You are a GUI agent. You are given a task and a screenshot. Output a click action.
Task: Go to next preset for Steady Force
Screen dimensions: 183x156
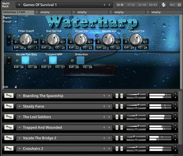[109, 106]
